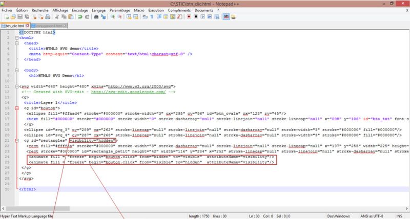Collapse the <html> fold on line 2

(17, 38)
